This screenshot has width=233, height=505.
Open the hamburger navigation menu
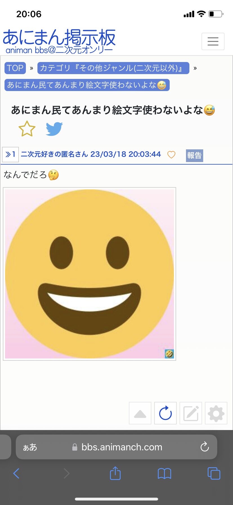(213, 41)
